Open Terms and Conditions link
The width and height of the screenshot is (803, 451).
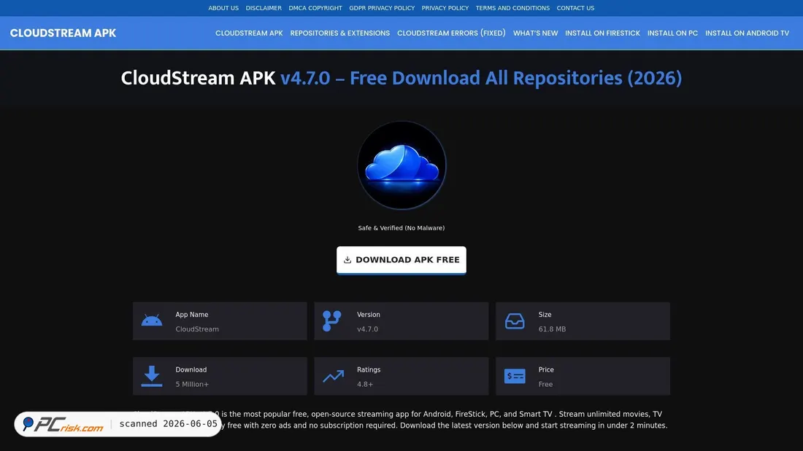512,8
